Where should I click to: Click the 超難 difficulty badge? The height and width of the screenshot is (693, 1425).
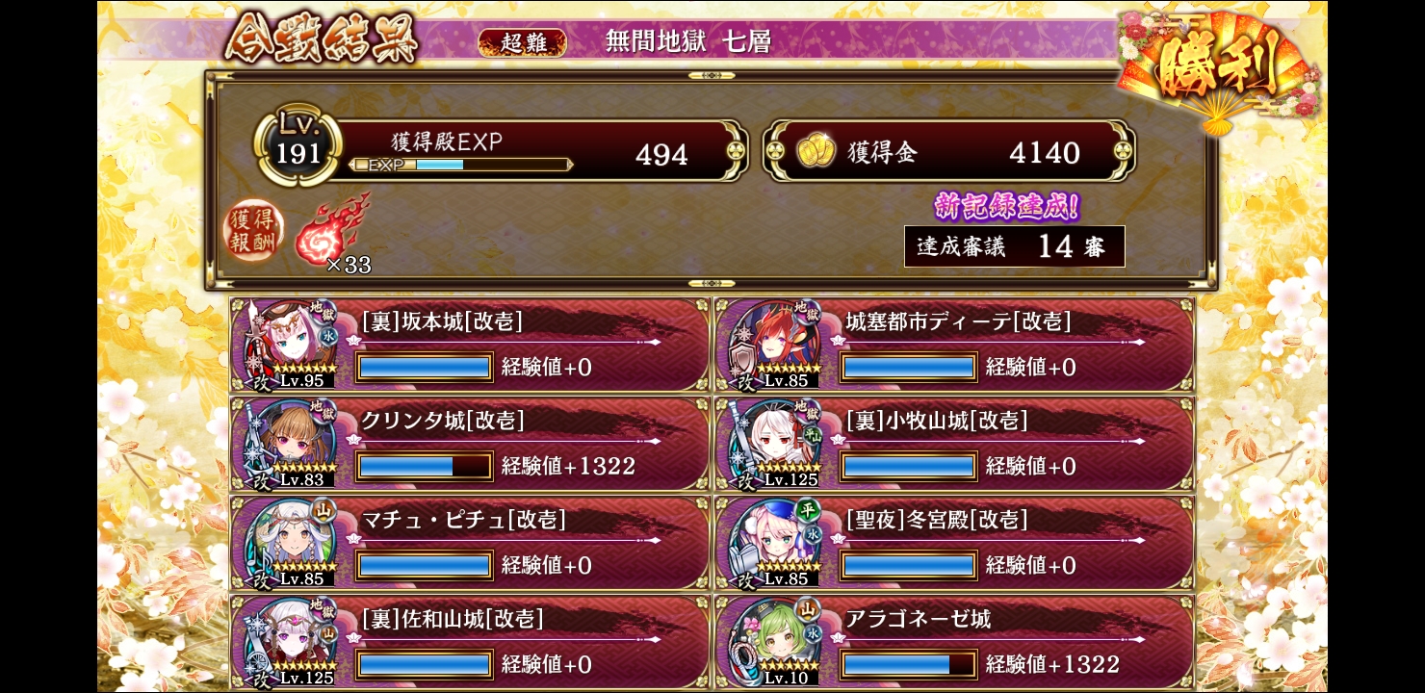pyautogui.click(x=522, y=42)
